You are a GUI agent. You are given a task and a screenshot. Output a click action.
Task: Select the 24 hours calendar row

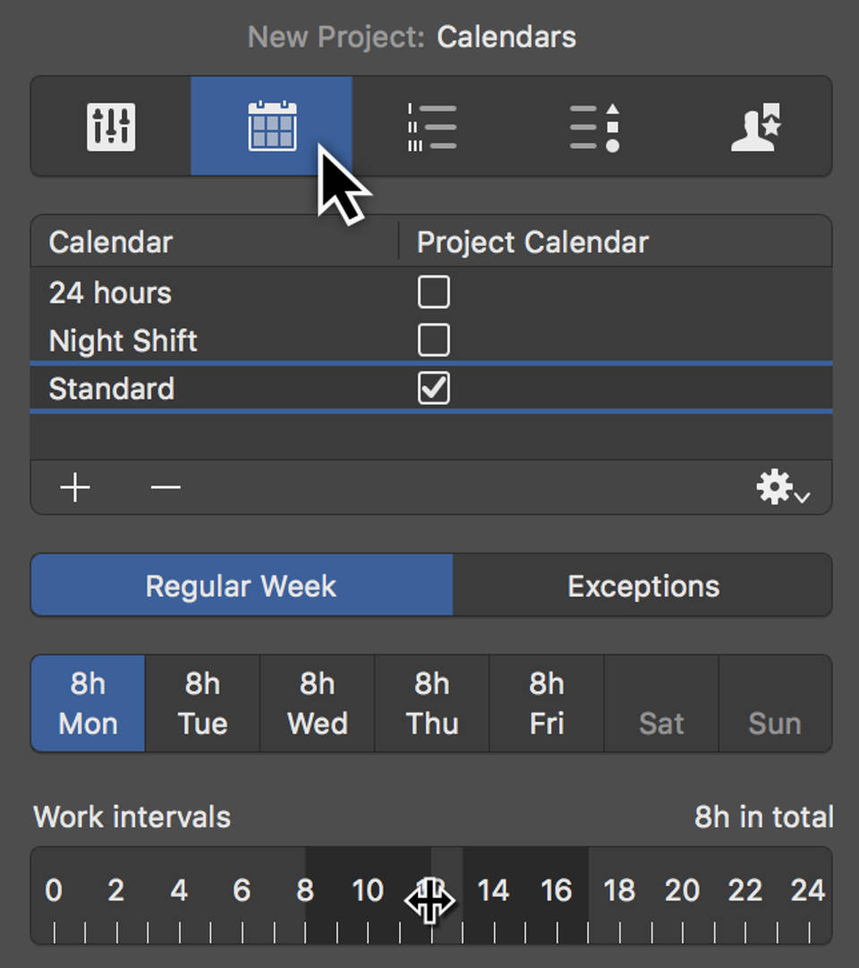(x=179, y=292)
